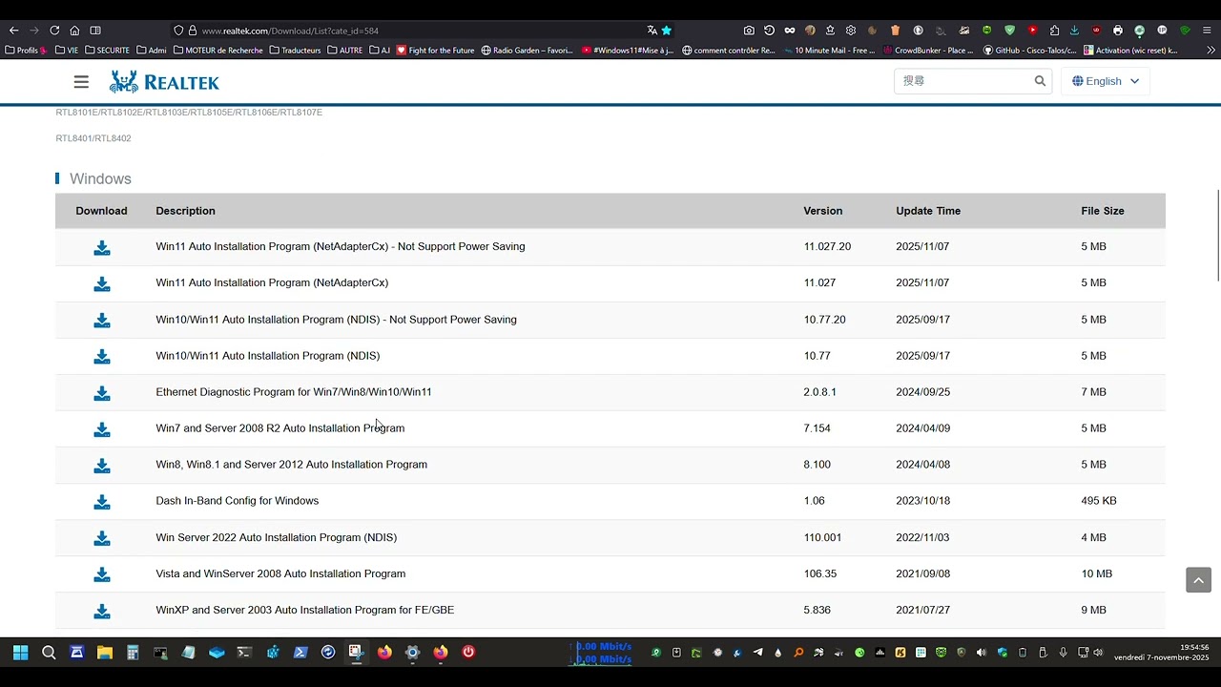Open the hamburger navigation menu
This screenshot has width=1221, height=687.
[81, 82]
